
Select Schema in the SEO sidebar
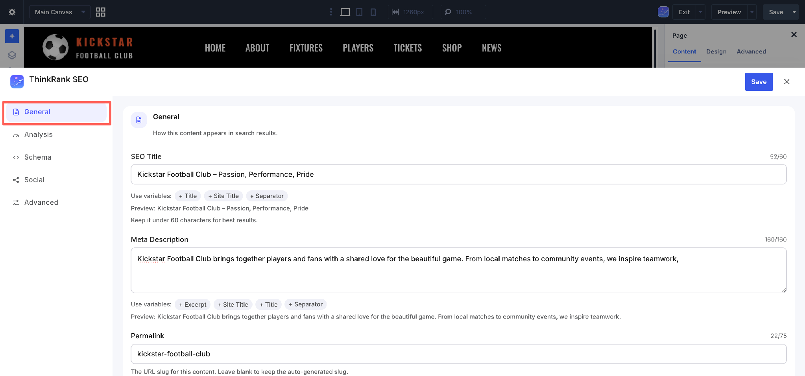point(57,157)
